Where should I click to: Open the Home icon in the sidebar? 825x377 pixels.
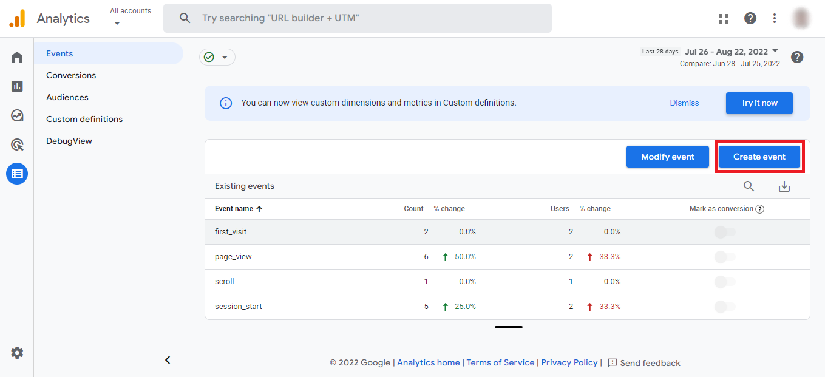(x=17, y=57)
